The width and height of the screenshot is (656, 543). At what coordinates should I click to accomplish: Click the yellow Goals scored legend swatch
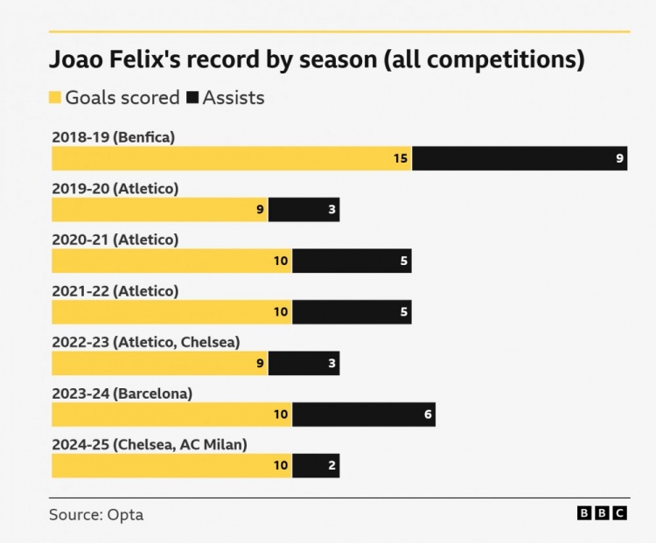[55, 98]
